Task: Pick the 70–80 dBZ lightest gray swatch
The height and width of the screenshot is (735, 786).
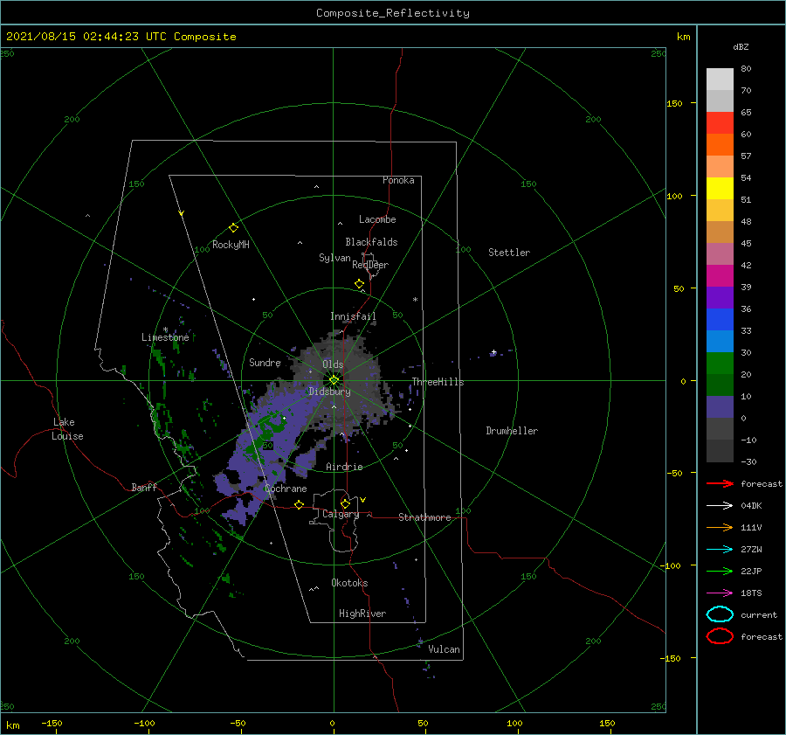Action: [x=720, y=80]
